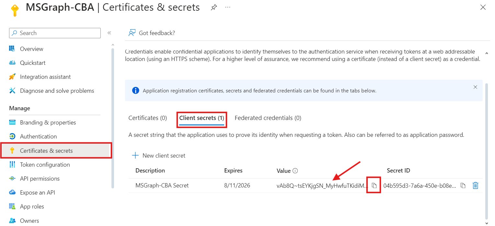Open the Integration assistant
Screen dimensions: 495x226
click(45, 77)
